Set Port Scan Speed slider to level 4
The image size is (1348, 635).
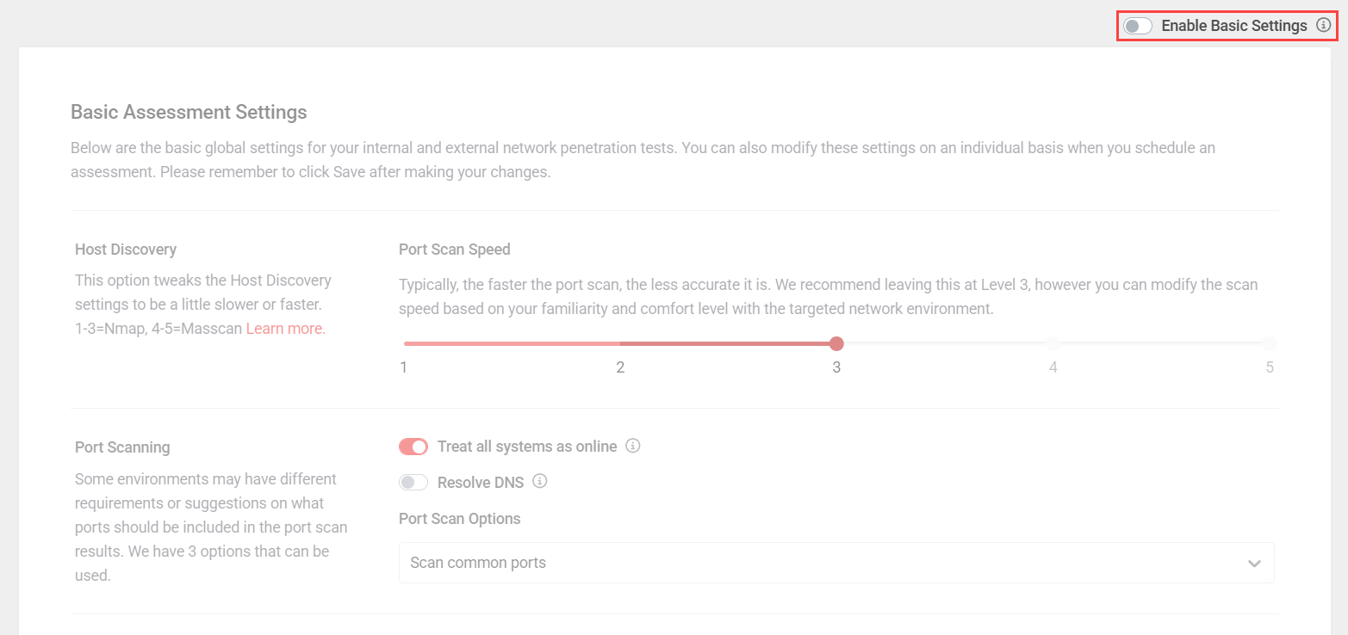point(1053,344)
